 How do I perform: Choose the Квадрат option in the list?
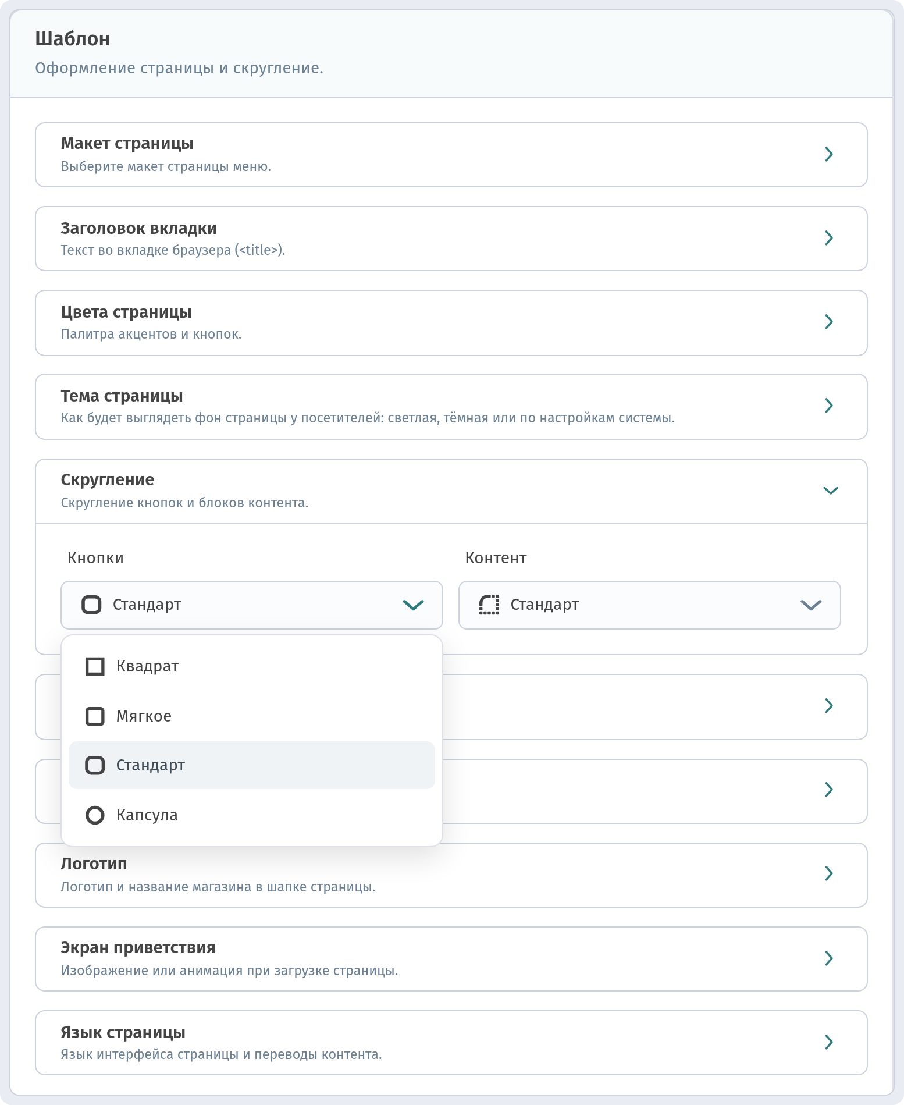pos(252,666)
